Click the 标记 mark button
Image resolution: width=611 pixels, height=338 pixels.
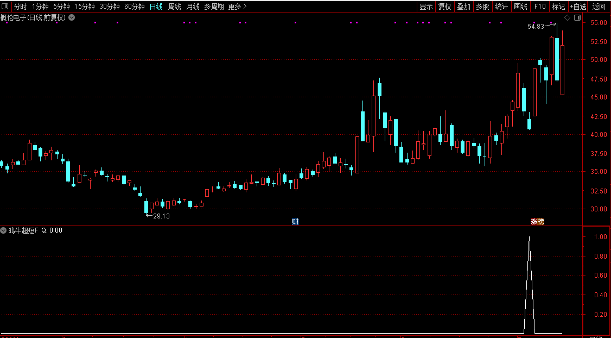coord(558,7)
